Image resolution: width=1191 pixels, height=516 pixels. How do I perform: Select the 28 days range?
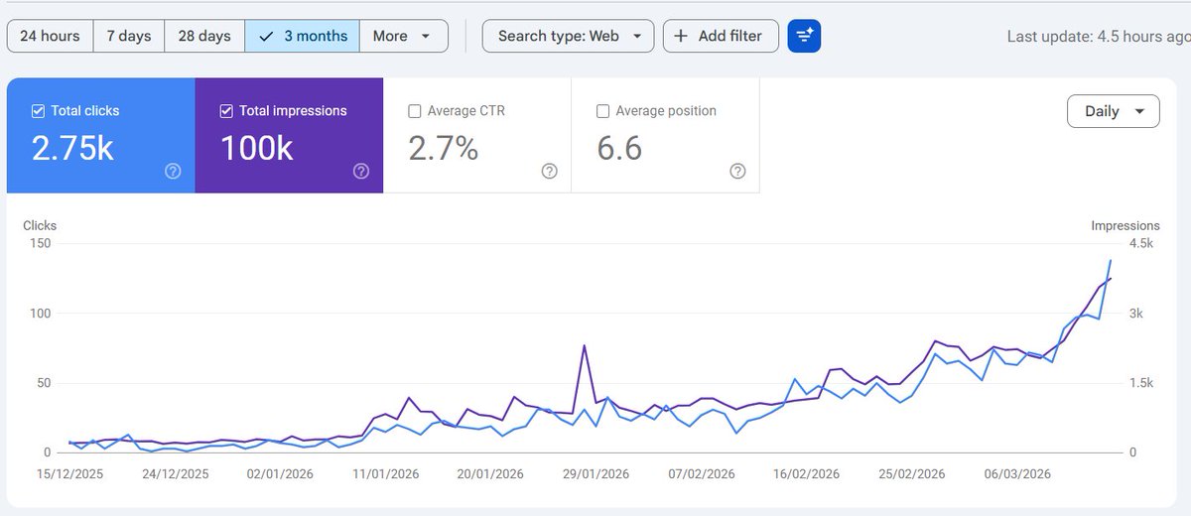[x=204, y=36]
